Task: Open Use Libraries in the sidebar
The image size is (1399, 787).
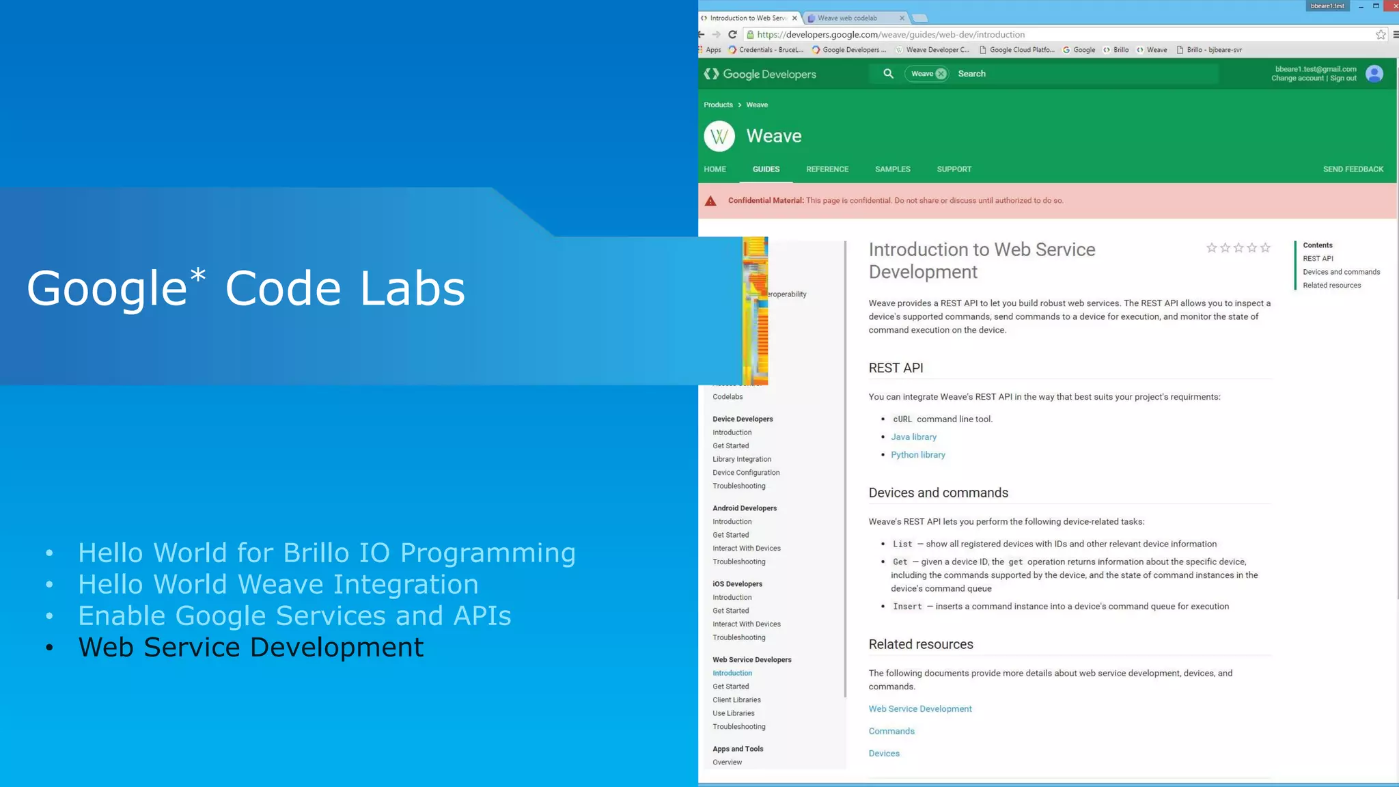Action: [x=734, y=713]
